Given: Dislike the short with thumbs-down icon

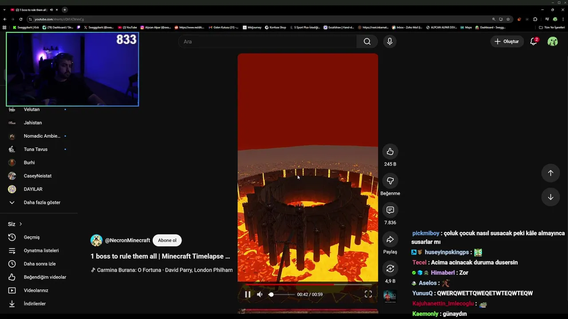Looking at the screenshot, I should pyautogui.click(x=390, y=181).
